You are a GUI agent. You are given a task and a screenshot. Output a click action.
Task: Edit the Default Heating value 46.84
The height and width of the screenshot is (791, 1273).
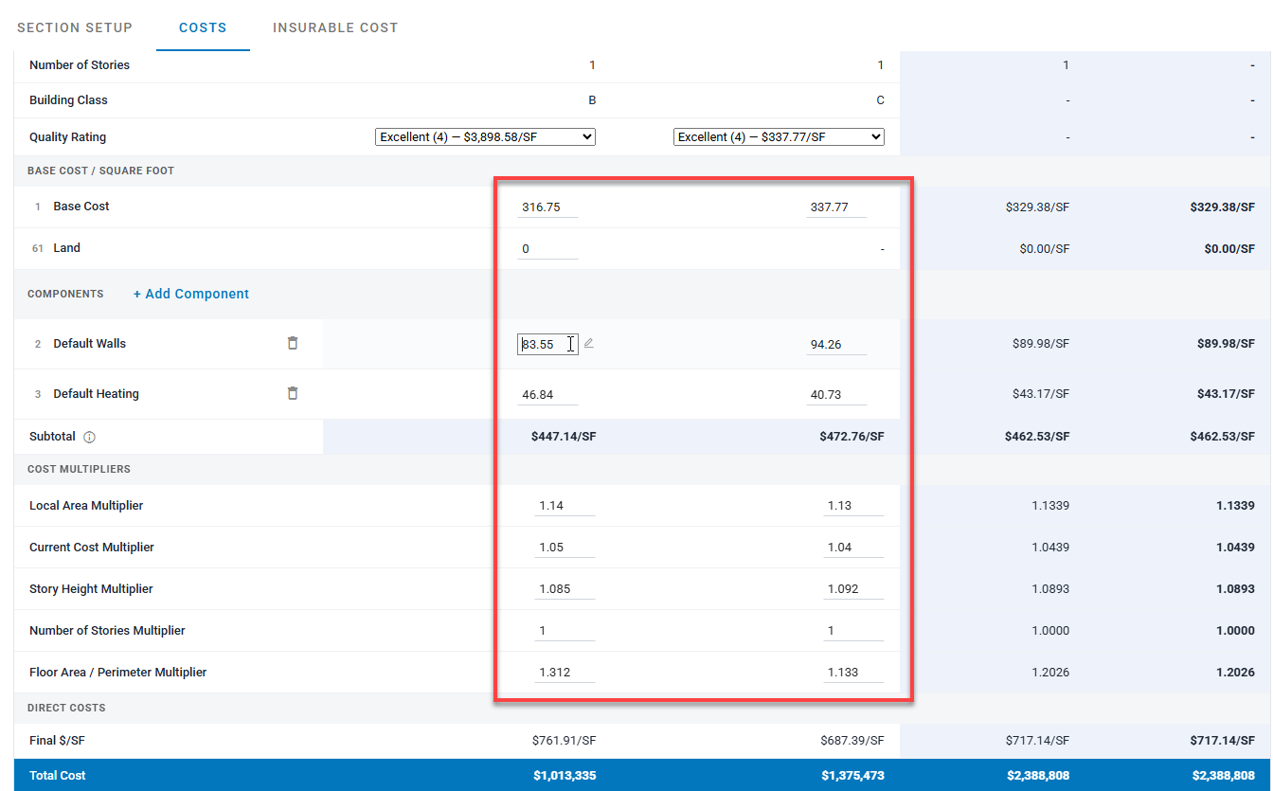point(547,394)
